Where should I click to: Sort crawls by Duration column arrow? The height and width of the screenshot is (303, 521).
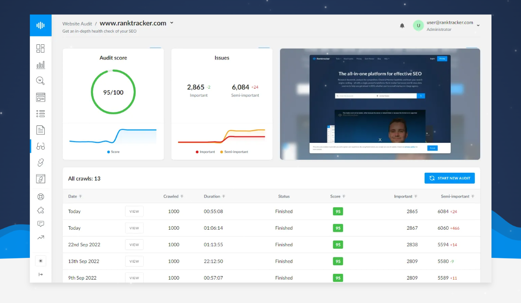tap(224, 197)
